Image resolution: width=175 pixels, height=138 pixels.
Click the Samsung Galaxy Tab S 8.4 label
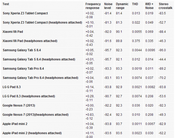22,50
